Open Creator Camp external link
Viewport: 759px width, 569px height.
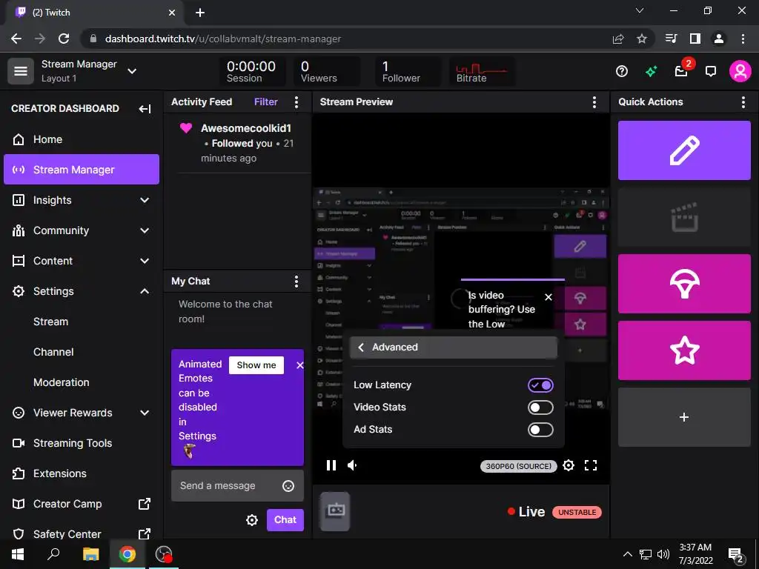[82, 504]
